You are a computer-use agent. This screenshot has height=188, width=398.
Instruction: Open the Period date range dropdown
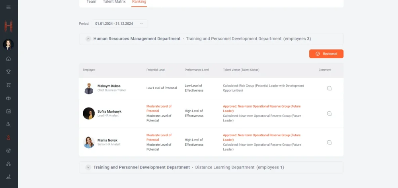(x=120, y=24)
